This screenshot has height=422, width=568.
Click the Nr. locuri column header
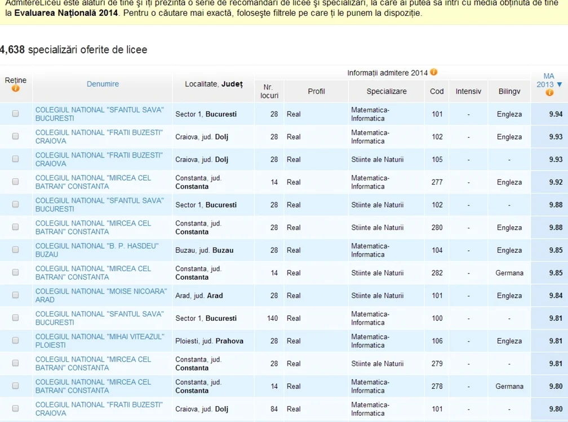[x=269, y=92]
